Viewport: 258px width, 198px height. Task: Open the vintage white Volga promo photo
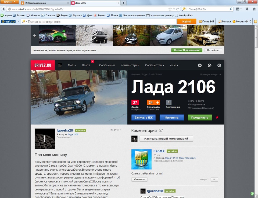tap(206, 36)
